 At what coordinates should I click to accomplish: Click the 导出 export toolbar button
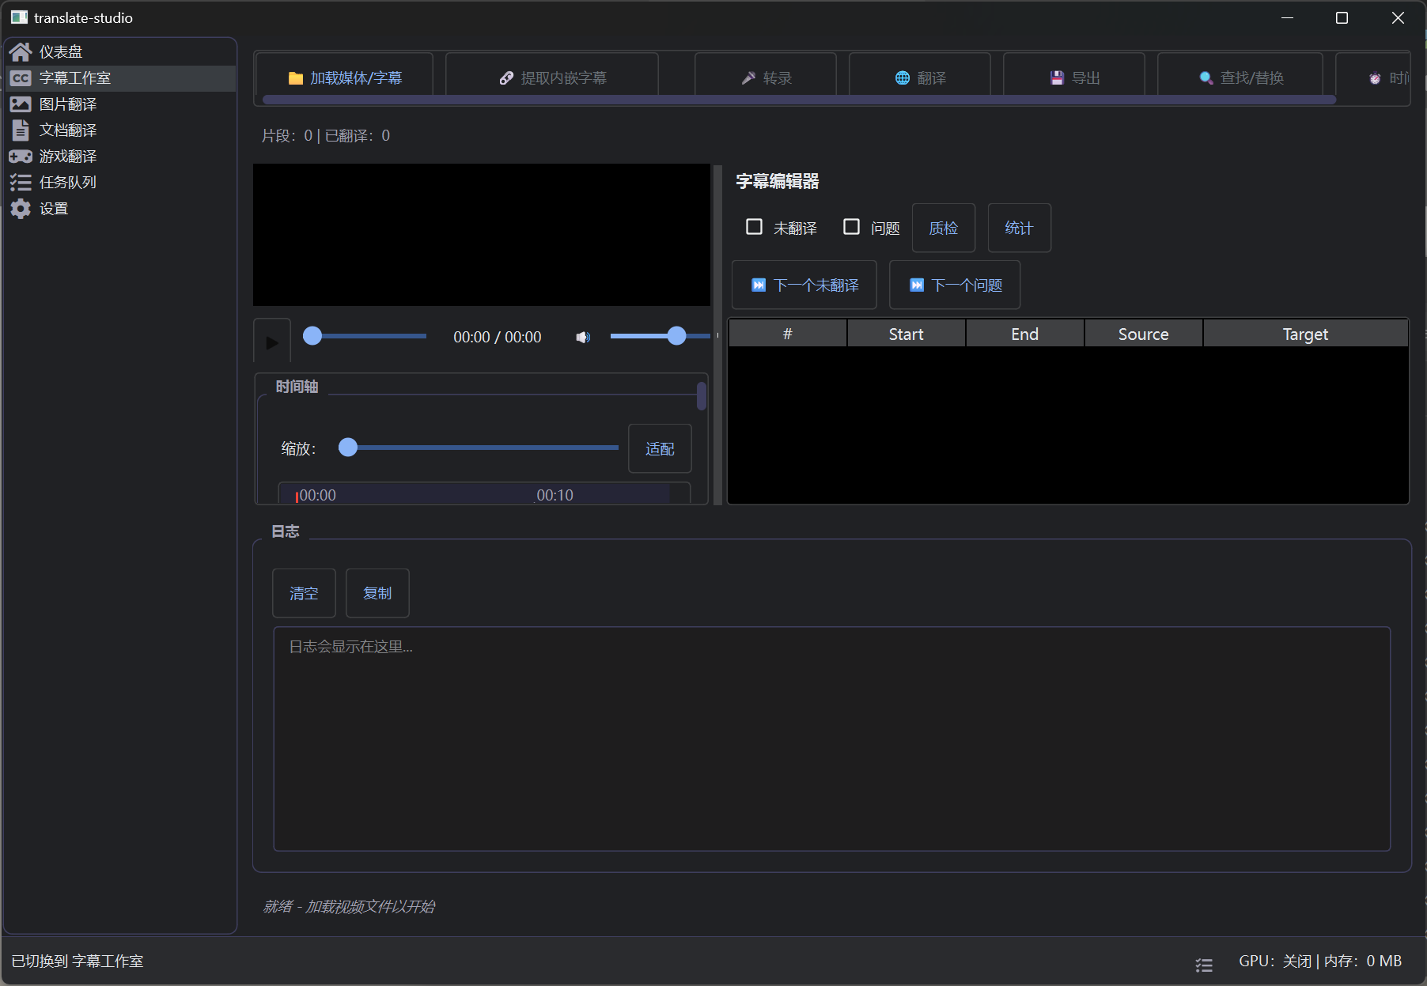tap(1074, 77)
